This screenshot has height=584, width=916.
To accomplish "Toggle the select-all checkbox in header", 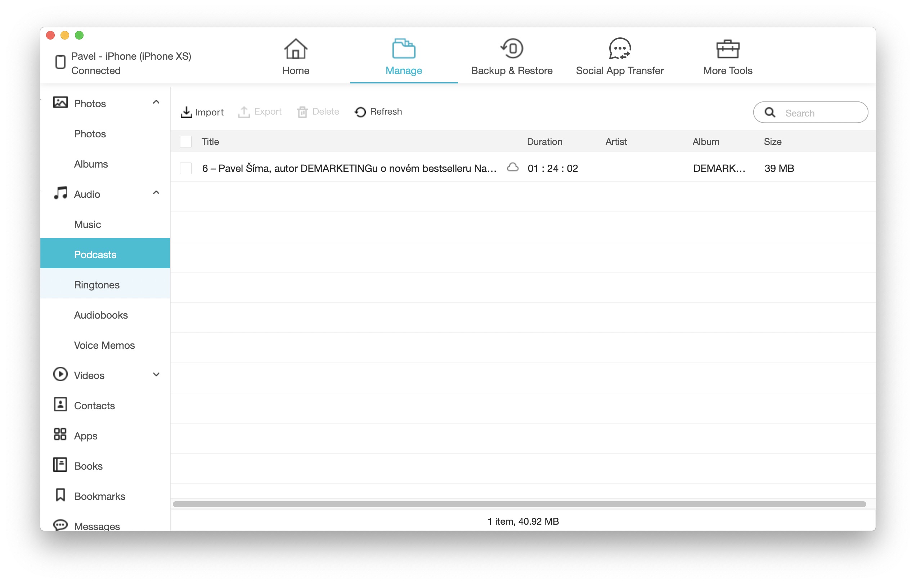I will [186, 142].
